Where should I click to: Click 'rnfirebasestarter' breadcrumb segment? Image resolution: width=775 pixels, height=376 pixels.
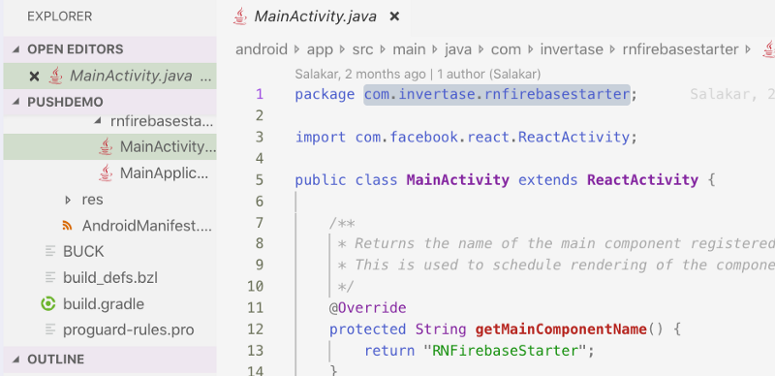click(x=680, y=49)
